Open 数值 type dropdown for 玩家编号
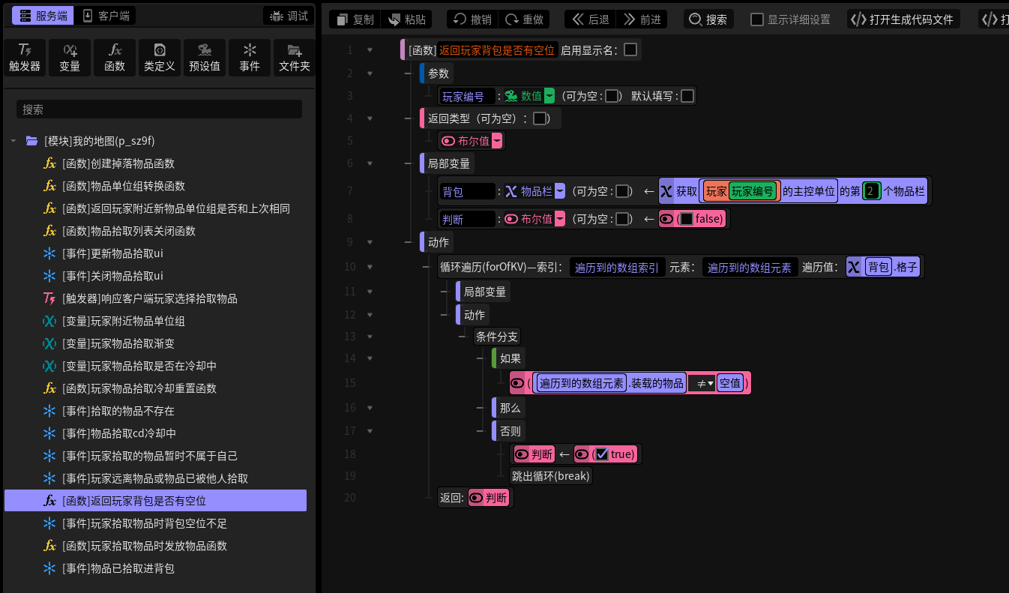The height and width of the screenshot is (593, 1009). click(x=549, y=96)
